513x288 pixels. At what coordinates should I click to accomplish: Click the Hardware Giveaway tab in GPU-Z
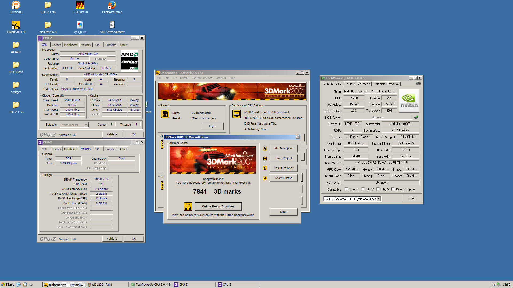tap(386, 84)
